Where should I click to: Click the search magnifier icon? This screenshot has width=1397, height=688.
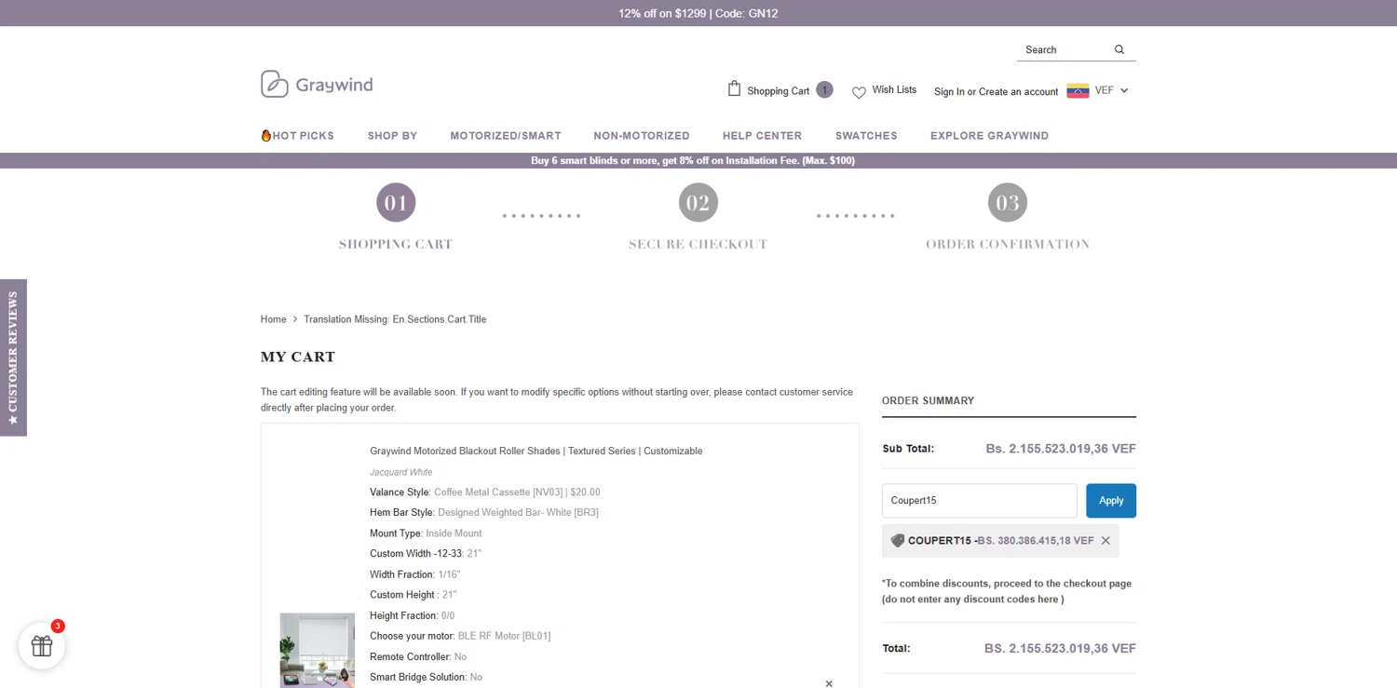click(1119, 49)
